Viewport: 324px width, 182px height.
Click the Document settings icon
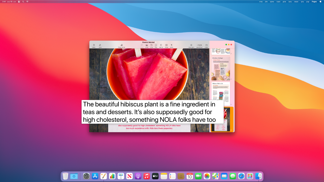click(93, 45)
